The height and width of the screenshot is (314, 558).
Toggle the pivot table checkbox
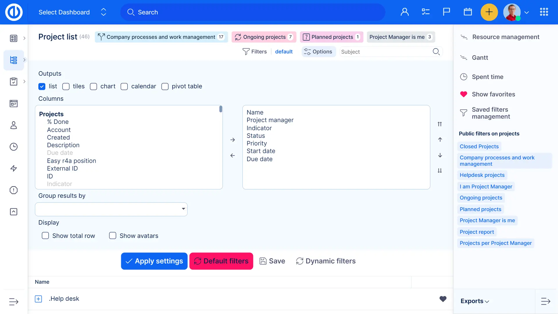[x=165, y=86]
